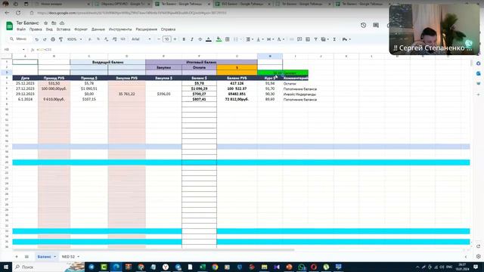Check cloud save status icon

(62, 23)
